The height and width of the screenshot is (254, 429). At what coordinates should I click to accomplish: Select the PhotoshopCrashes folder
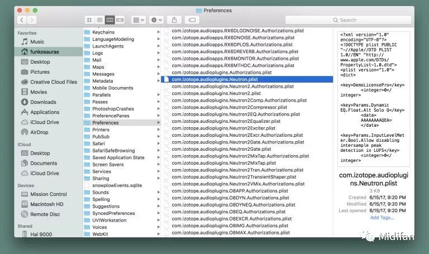[122, 108]
